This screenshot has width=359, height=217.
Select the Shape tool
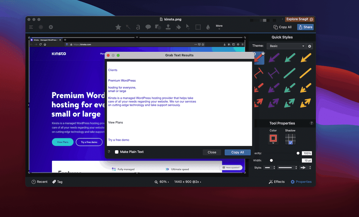pos(158,27)
